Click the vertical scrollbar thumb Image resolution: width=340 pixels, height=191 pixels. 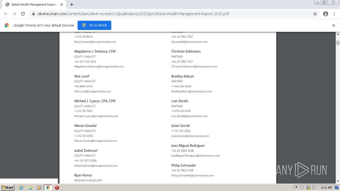[338, 43]
